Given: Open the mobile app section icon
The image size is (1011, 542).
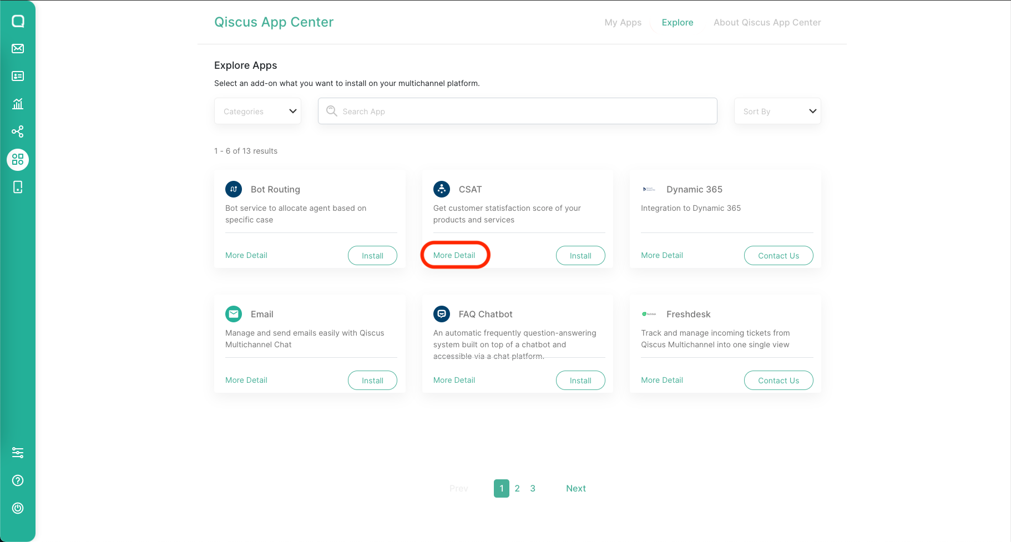Looking at the screenshot, I should [x=18, y=187].
